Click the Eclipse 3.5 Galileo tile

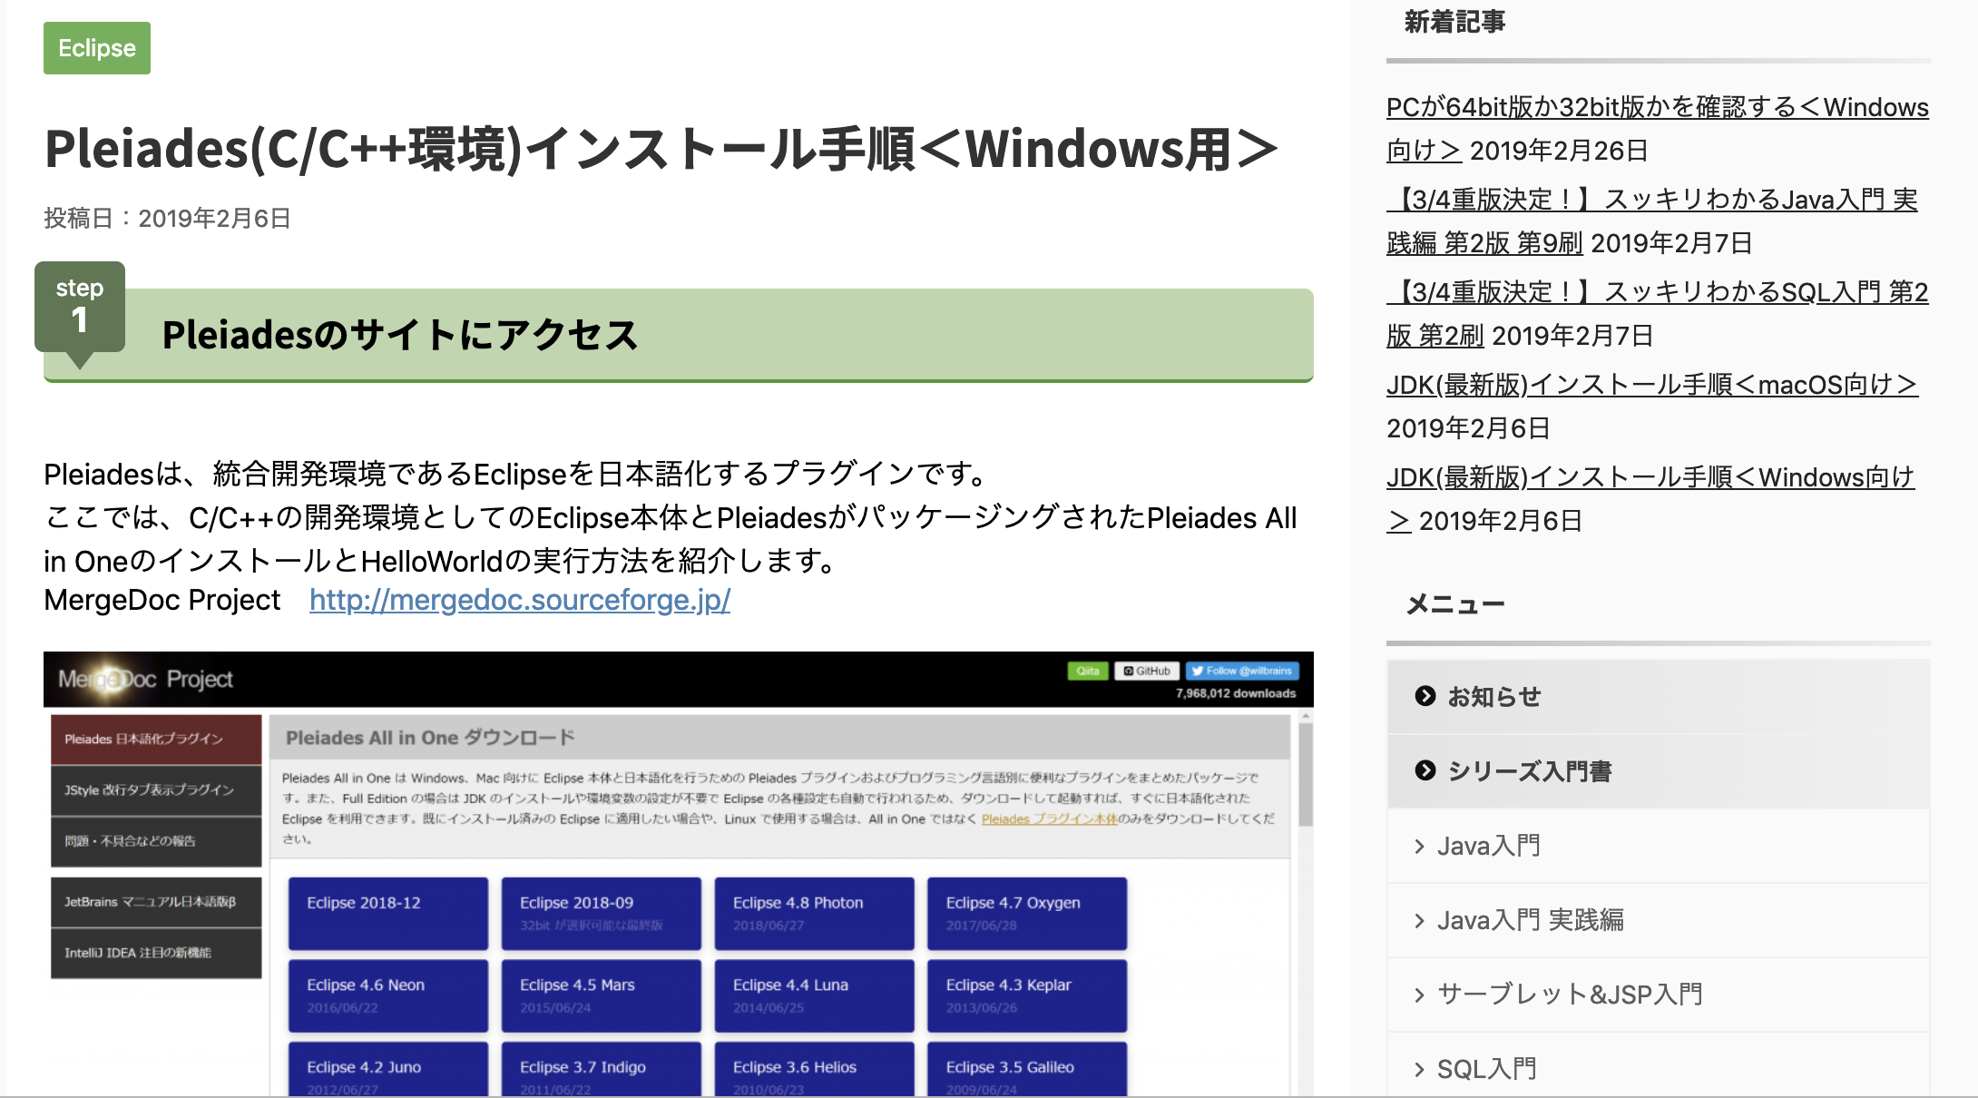pos(1027,1069)
